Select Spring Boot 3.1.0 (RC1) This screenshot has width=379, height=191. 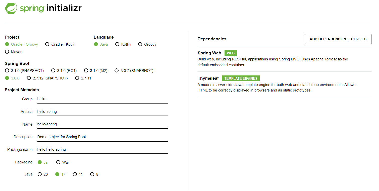click(64, 71)
